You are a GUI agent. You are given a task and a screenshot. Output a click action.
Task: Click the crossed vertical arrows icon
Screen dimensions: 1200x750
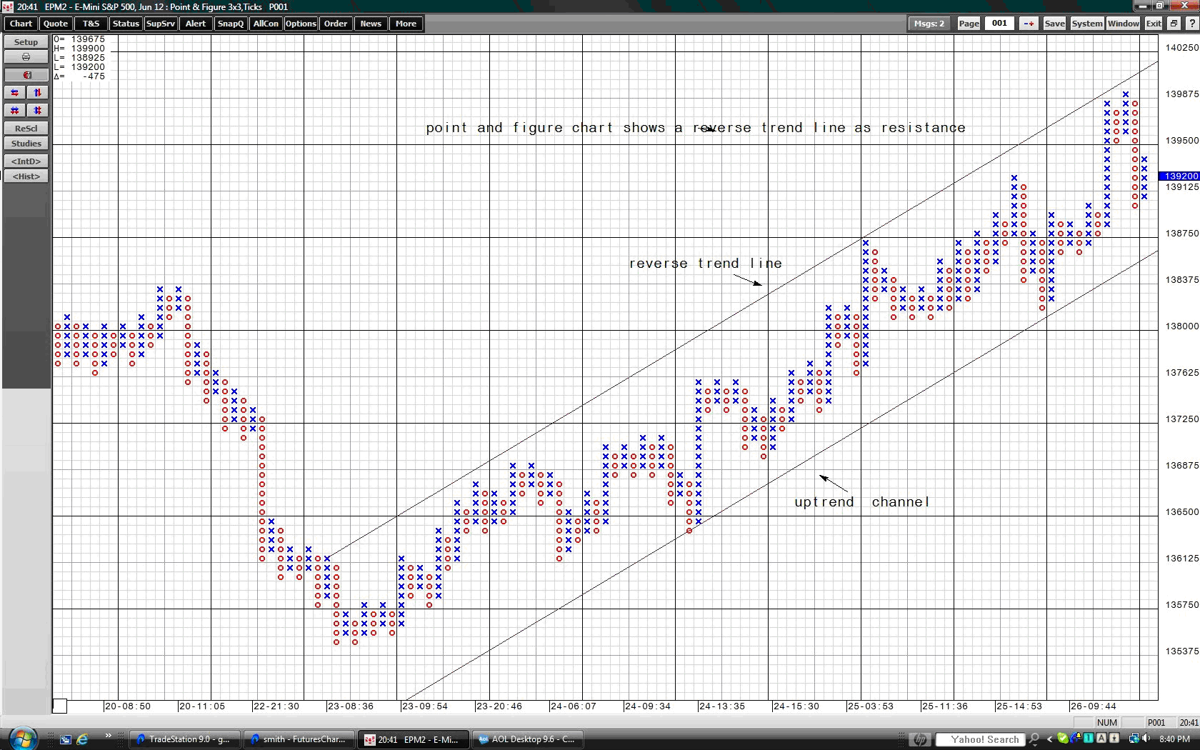pyautogui.click(x=38, y=110)
